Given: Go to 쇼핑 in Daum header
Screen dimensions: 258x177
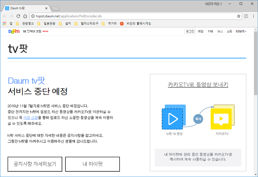Looking at the screenshot, I should pyautogui.click(x=229, y=31).
